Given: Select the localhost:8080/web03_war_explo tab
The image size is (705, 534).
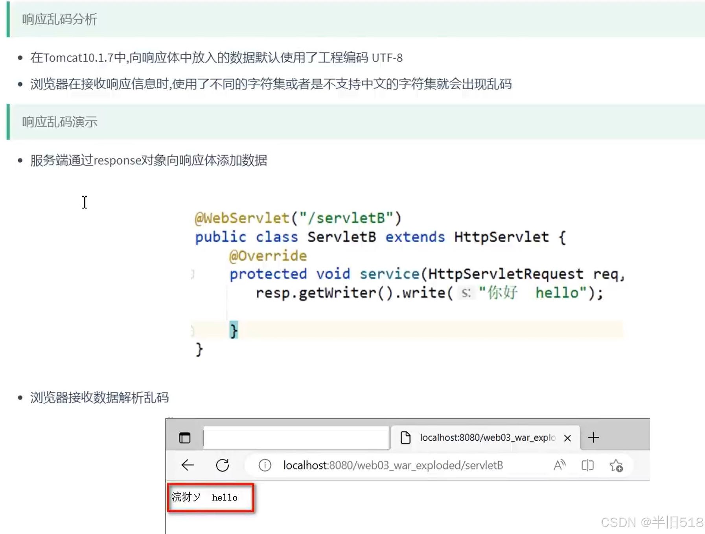Looking at the screenshot, I should point(485,438).
